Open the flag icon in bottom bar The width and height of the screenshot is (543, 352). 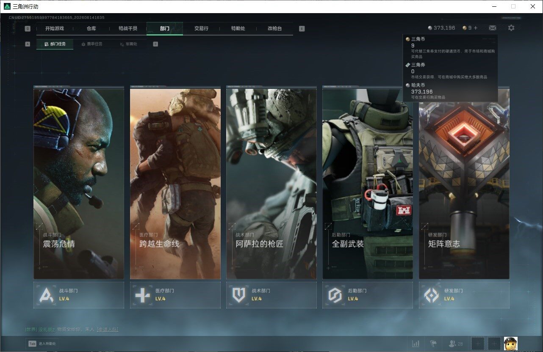pos(433,344)
